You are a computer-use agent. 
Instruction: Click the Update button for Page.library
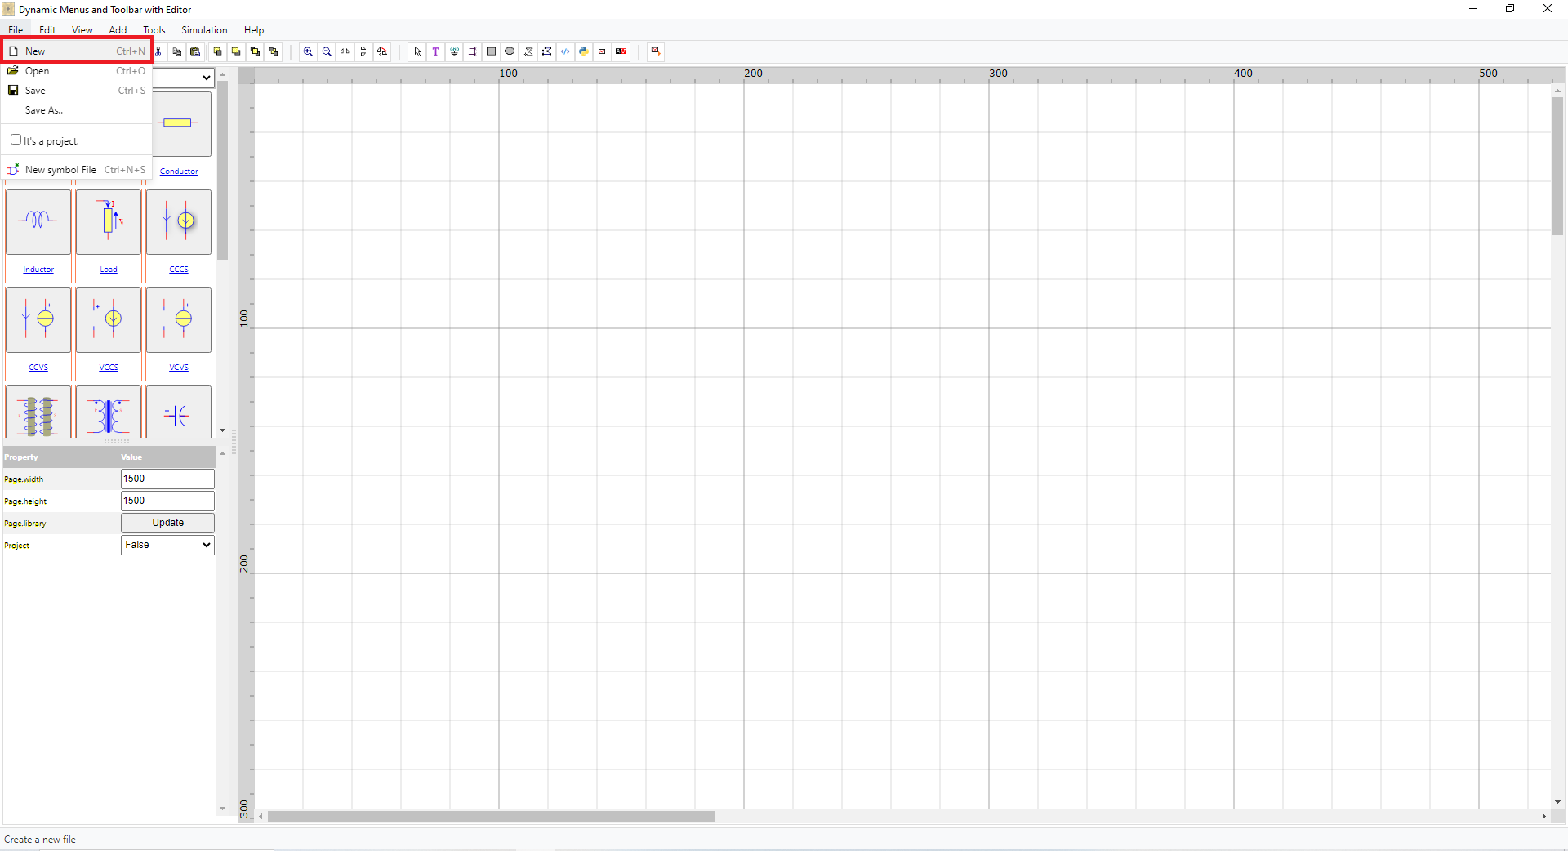(x=167, y=523)
